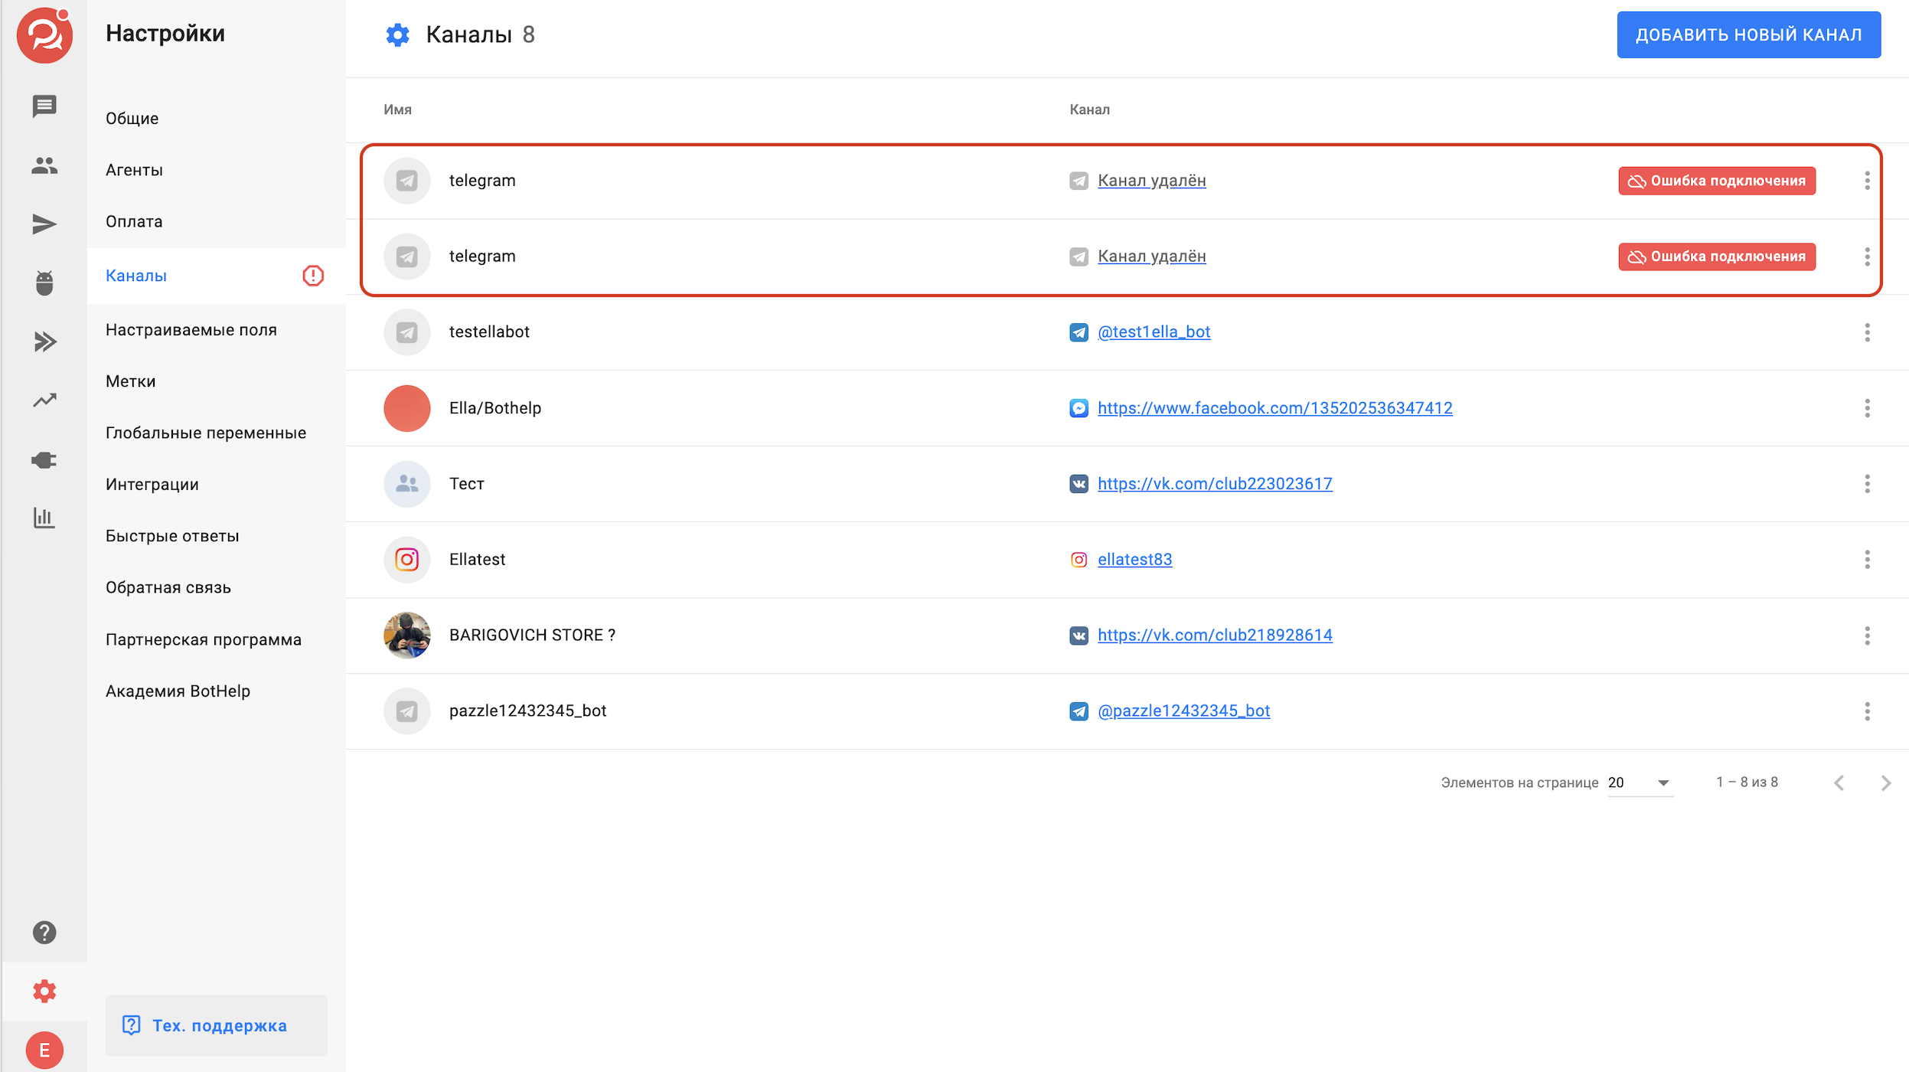Image resolution: width=1909 pixels, height=1072 pixels.
Task: Open the subscribers people icon in sidebar
Action: (44, 165)
